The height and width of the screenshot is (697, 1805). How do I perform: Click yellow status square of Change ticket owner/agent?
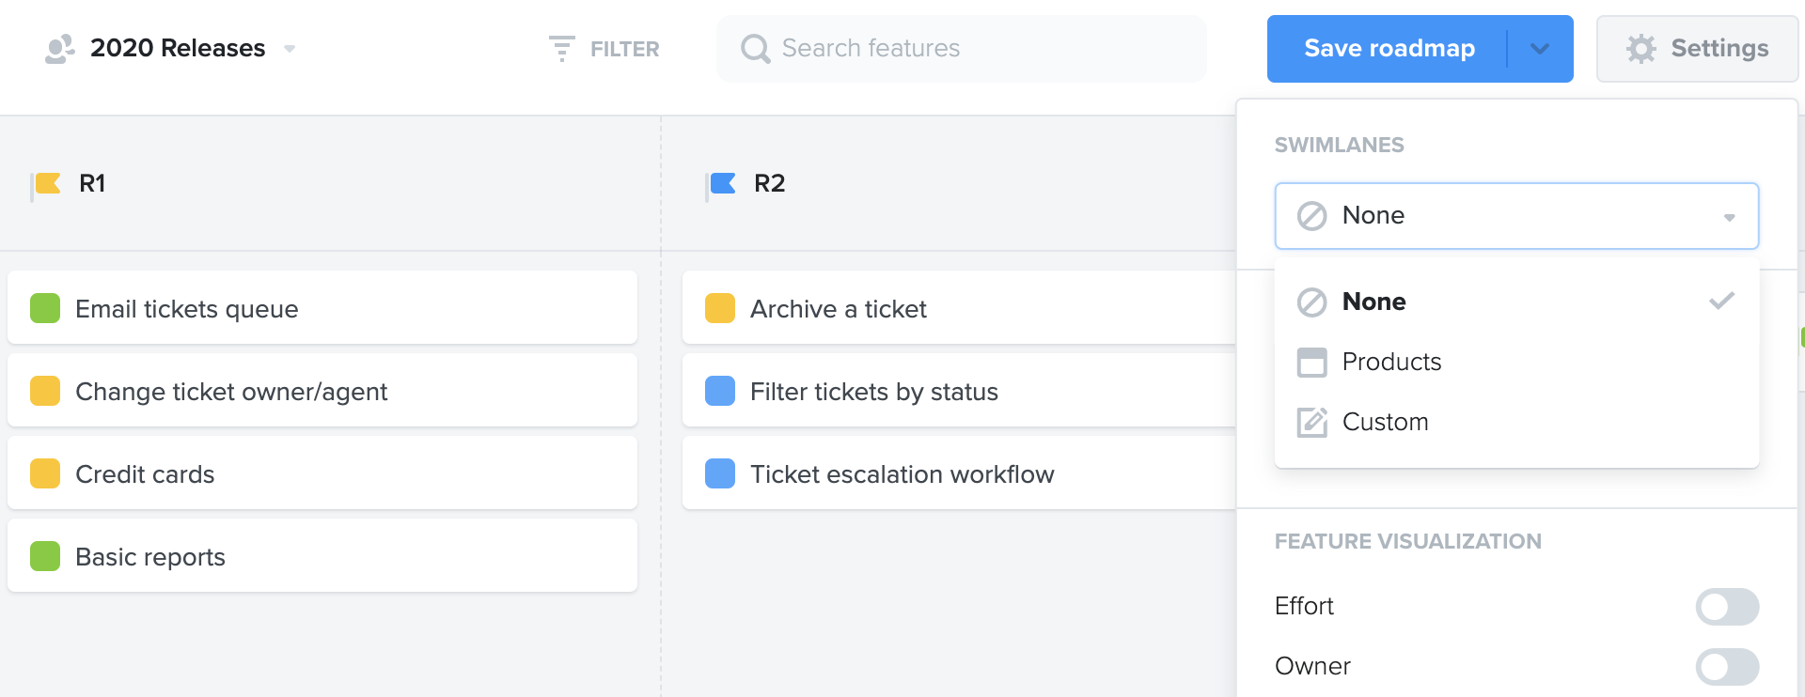tap(45, 391)
